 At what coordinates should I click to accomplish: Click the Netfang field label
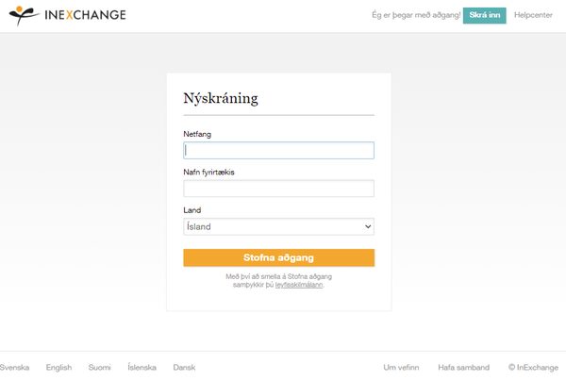click(197, 134)
